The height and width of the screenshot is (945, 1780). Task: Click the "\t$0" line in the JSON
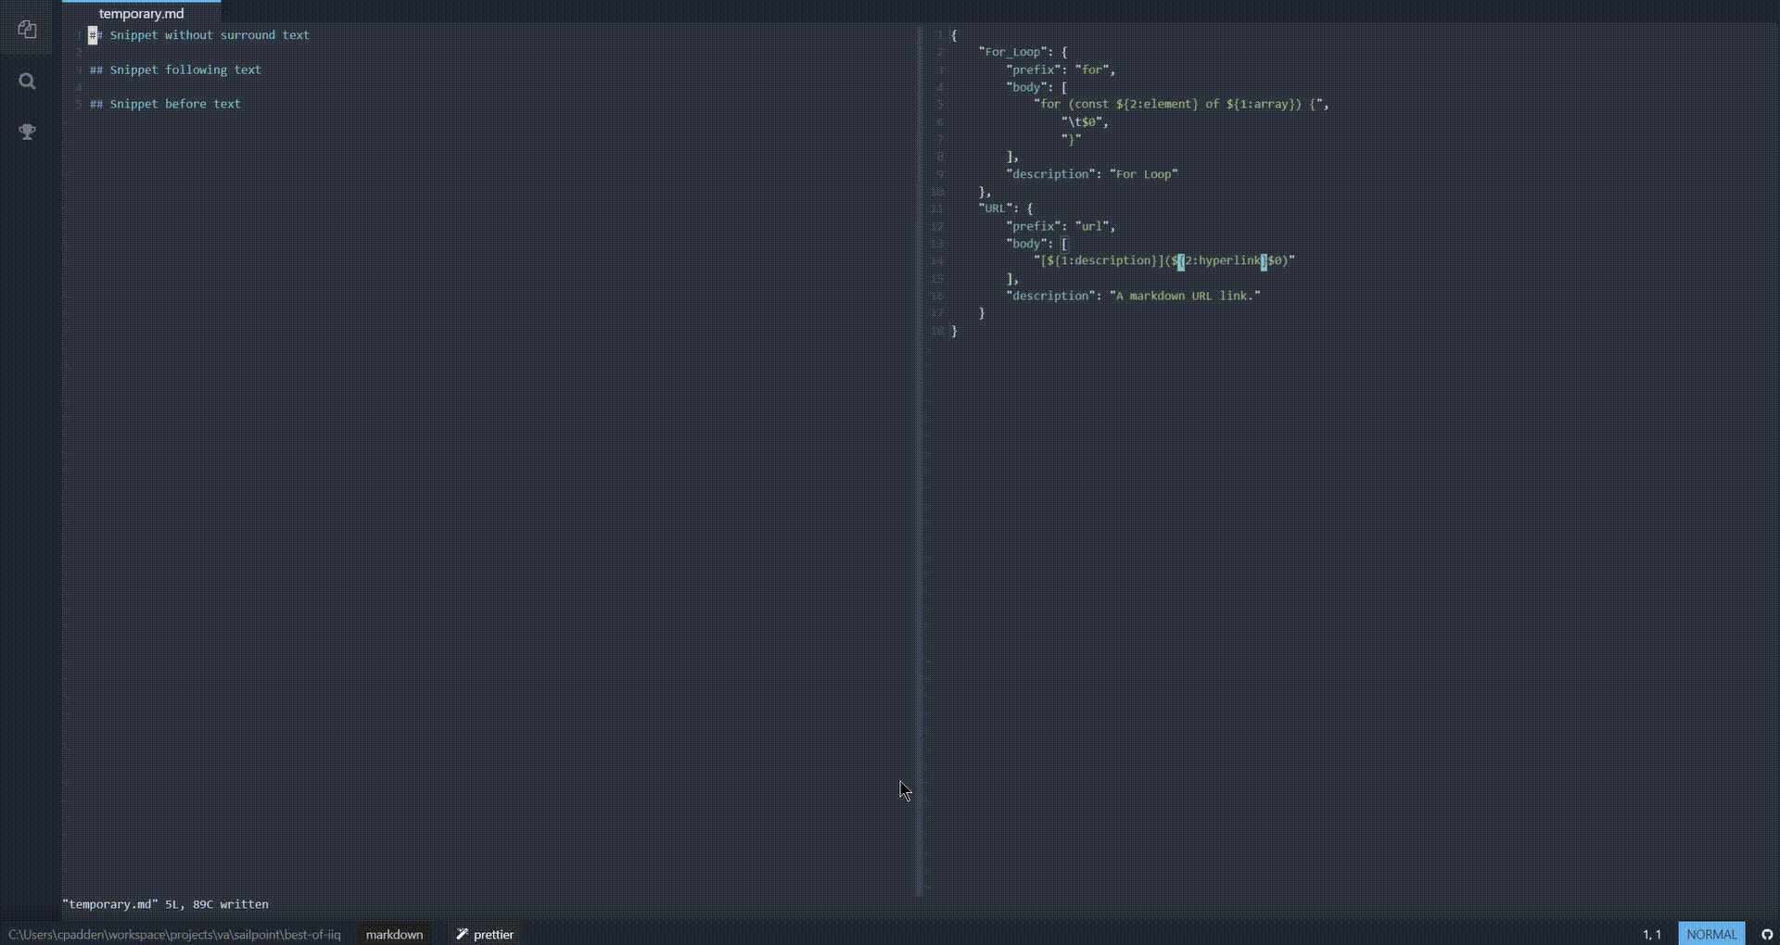click(1085, 121)
